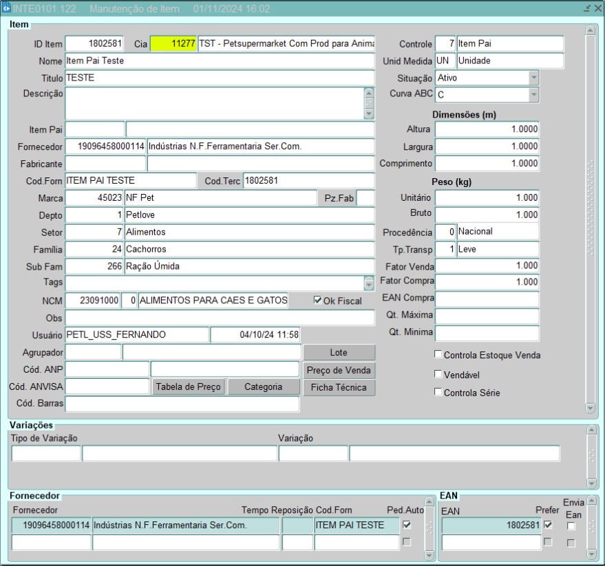Click Variações block scroll-down arrow
The image size is (605, 566).
pyautogui.click(x=592, y=483)
